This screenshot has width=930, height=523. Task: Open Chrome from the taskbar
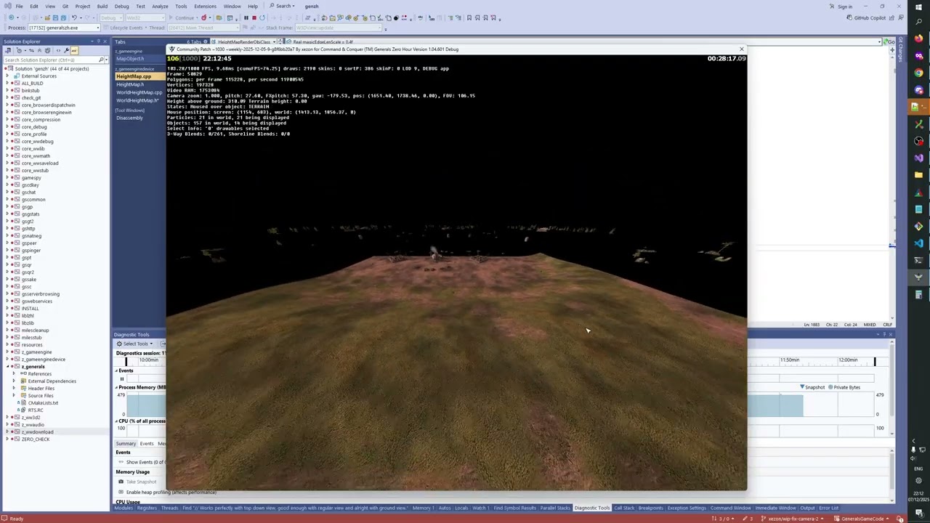(918, 73)
